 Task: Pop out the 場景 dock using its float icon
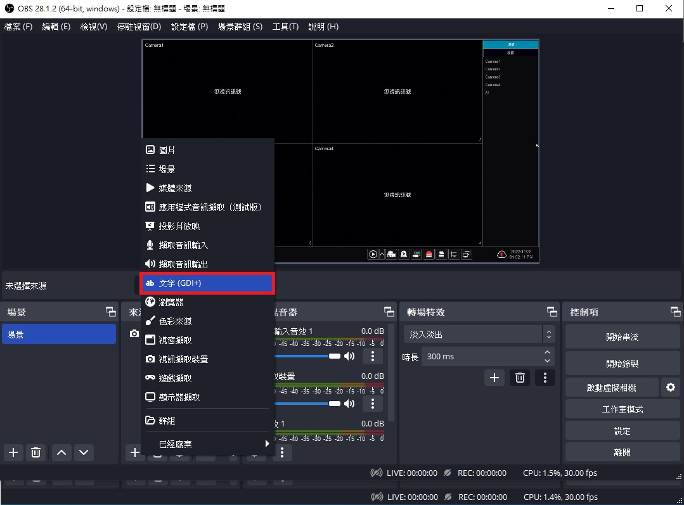pos(111,312)
